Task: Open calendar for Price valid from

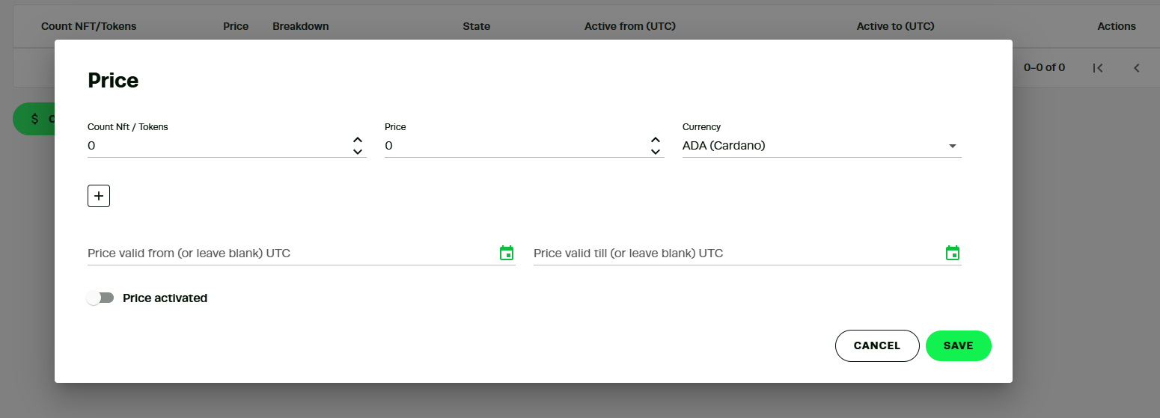Action: [507, 253]
